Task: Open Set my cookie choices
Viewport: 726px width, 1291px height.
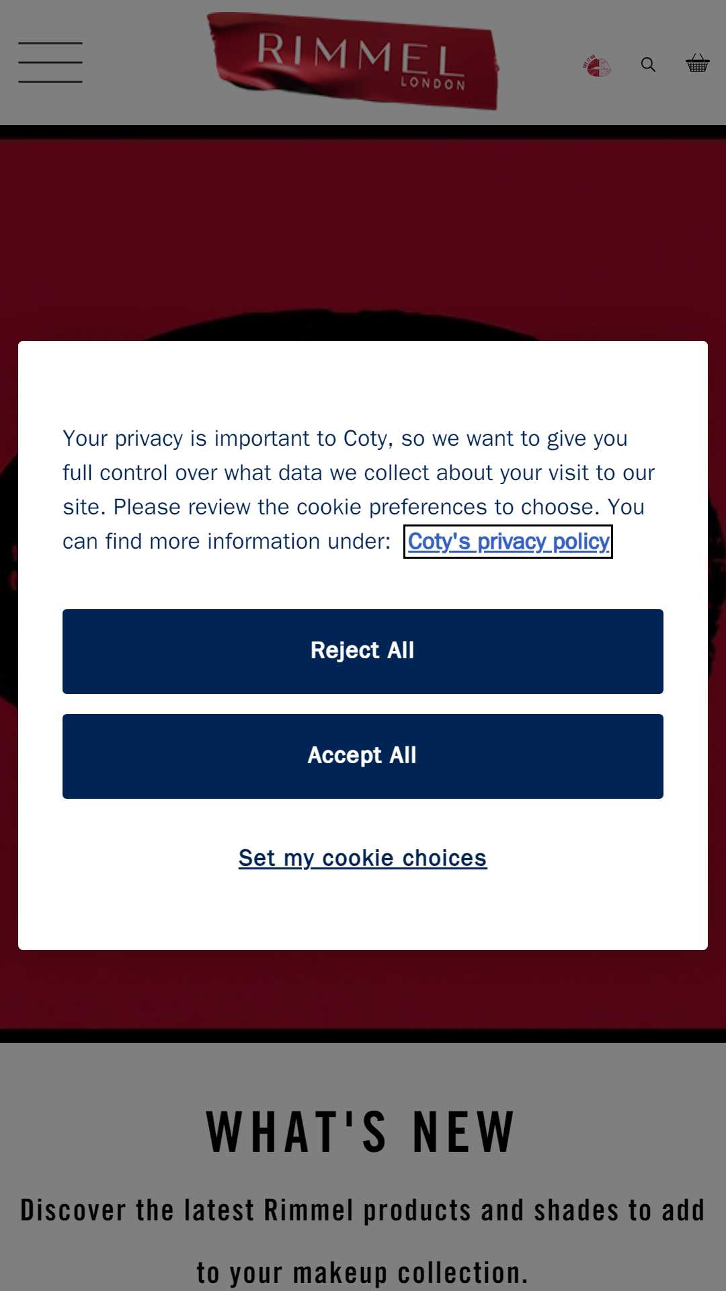Action: click(x=363, y=858)
